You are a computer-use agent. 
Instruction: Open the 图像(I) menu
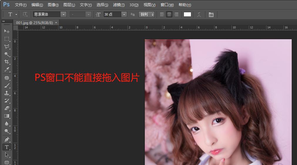pyautogui.click(x=53, y=5)
